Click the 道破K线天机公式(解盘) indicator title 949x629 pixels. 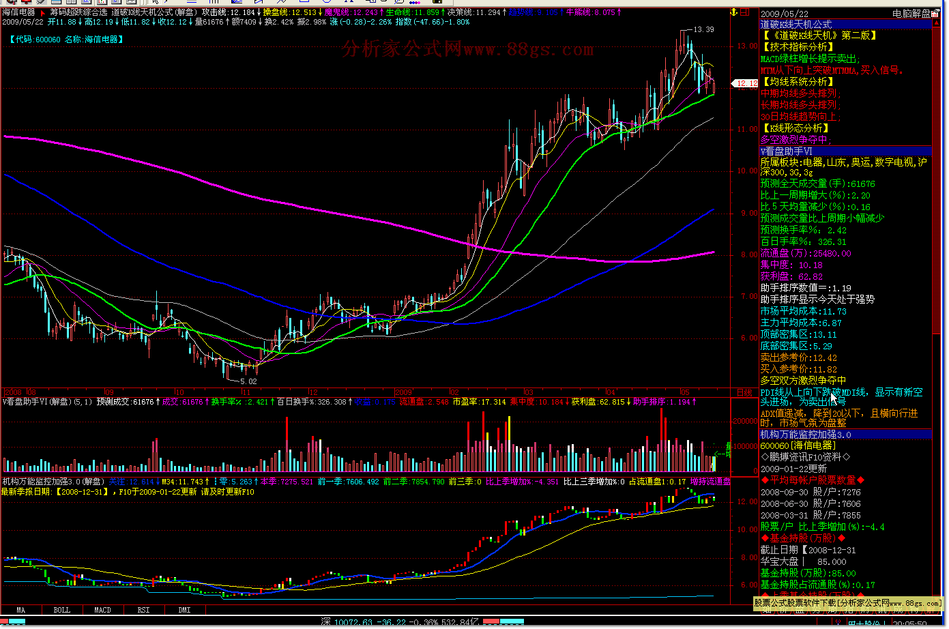click(155, 12)
